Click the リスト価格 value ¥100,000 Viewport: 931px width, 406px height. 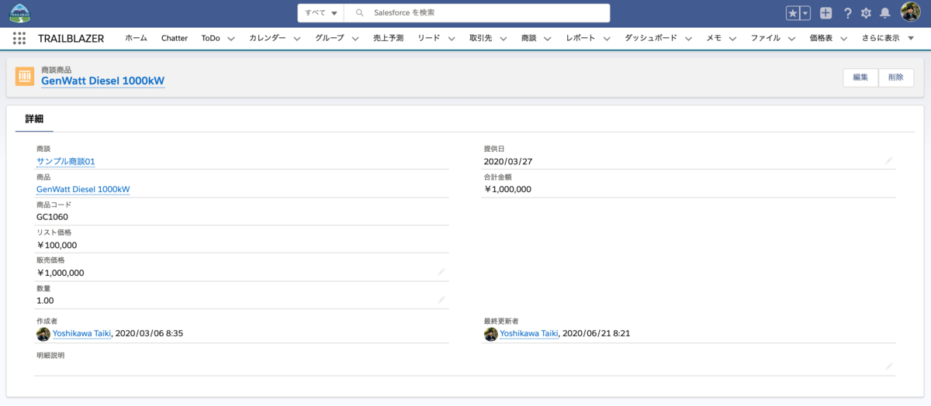tap(57, 245)
